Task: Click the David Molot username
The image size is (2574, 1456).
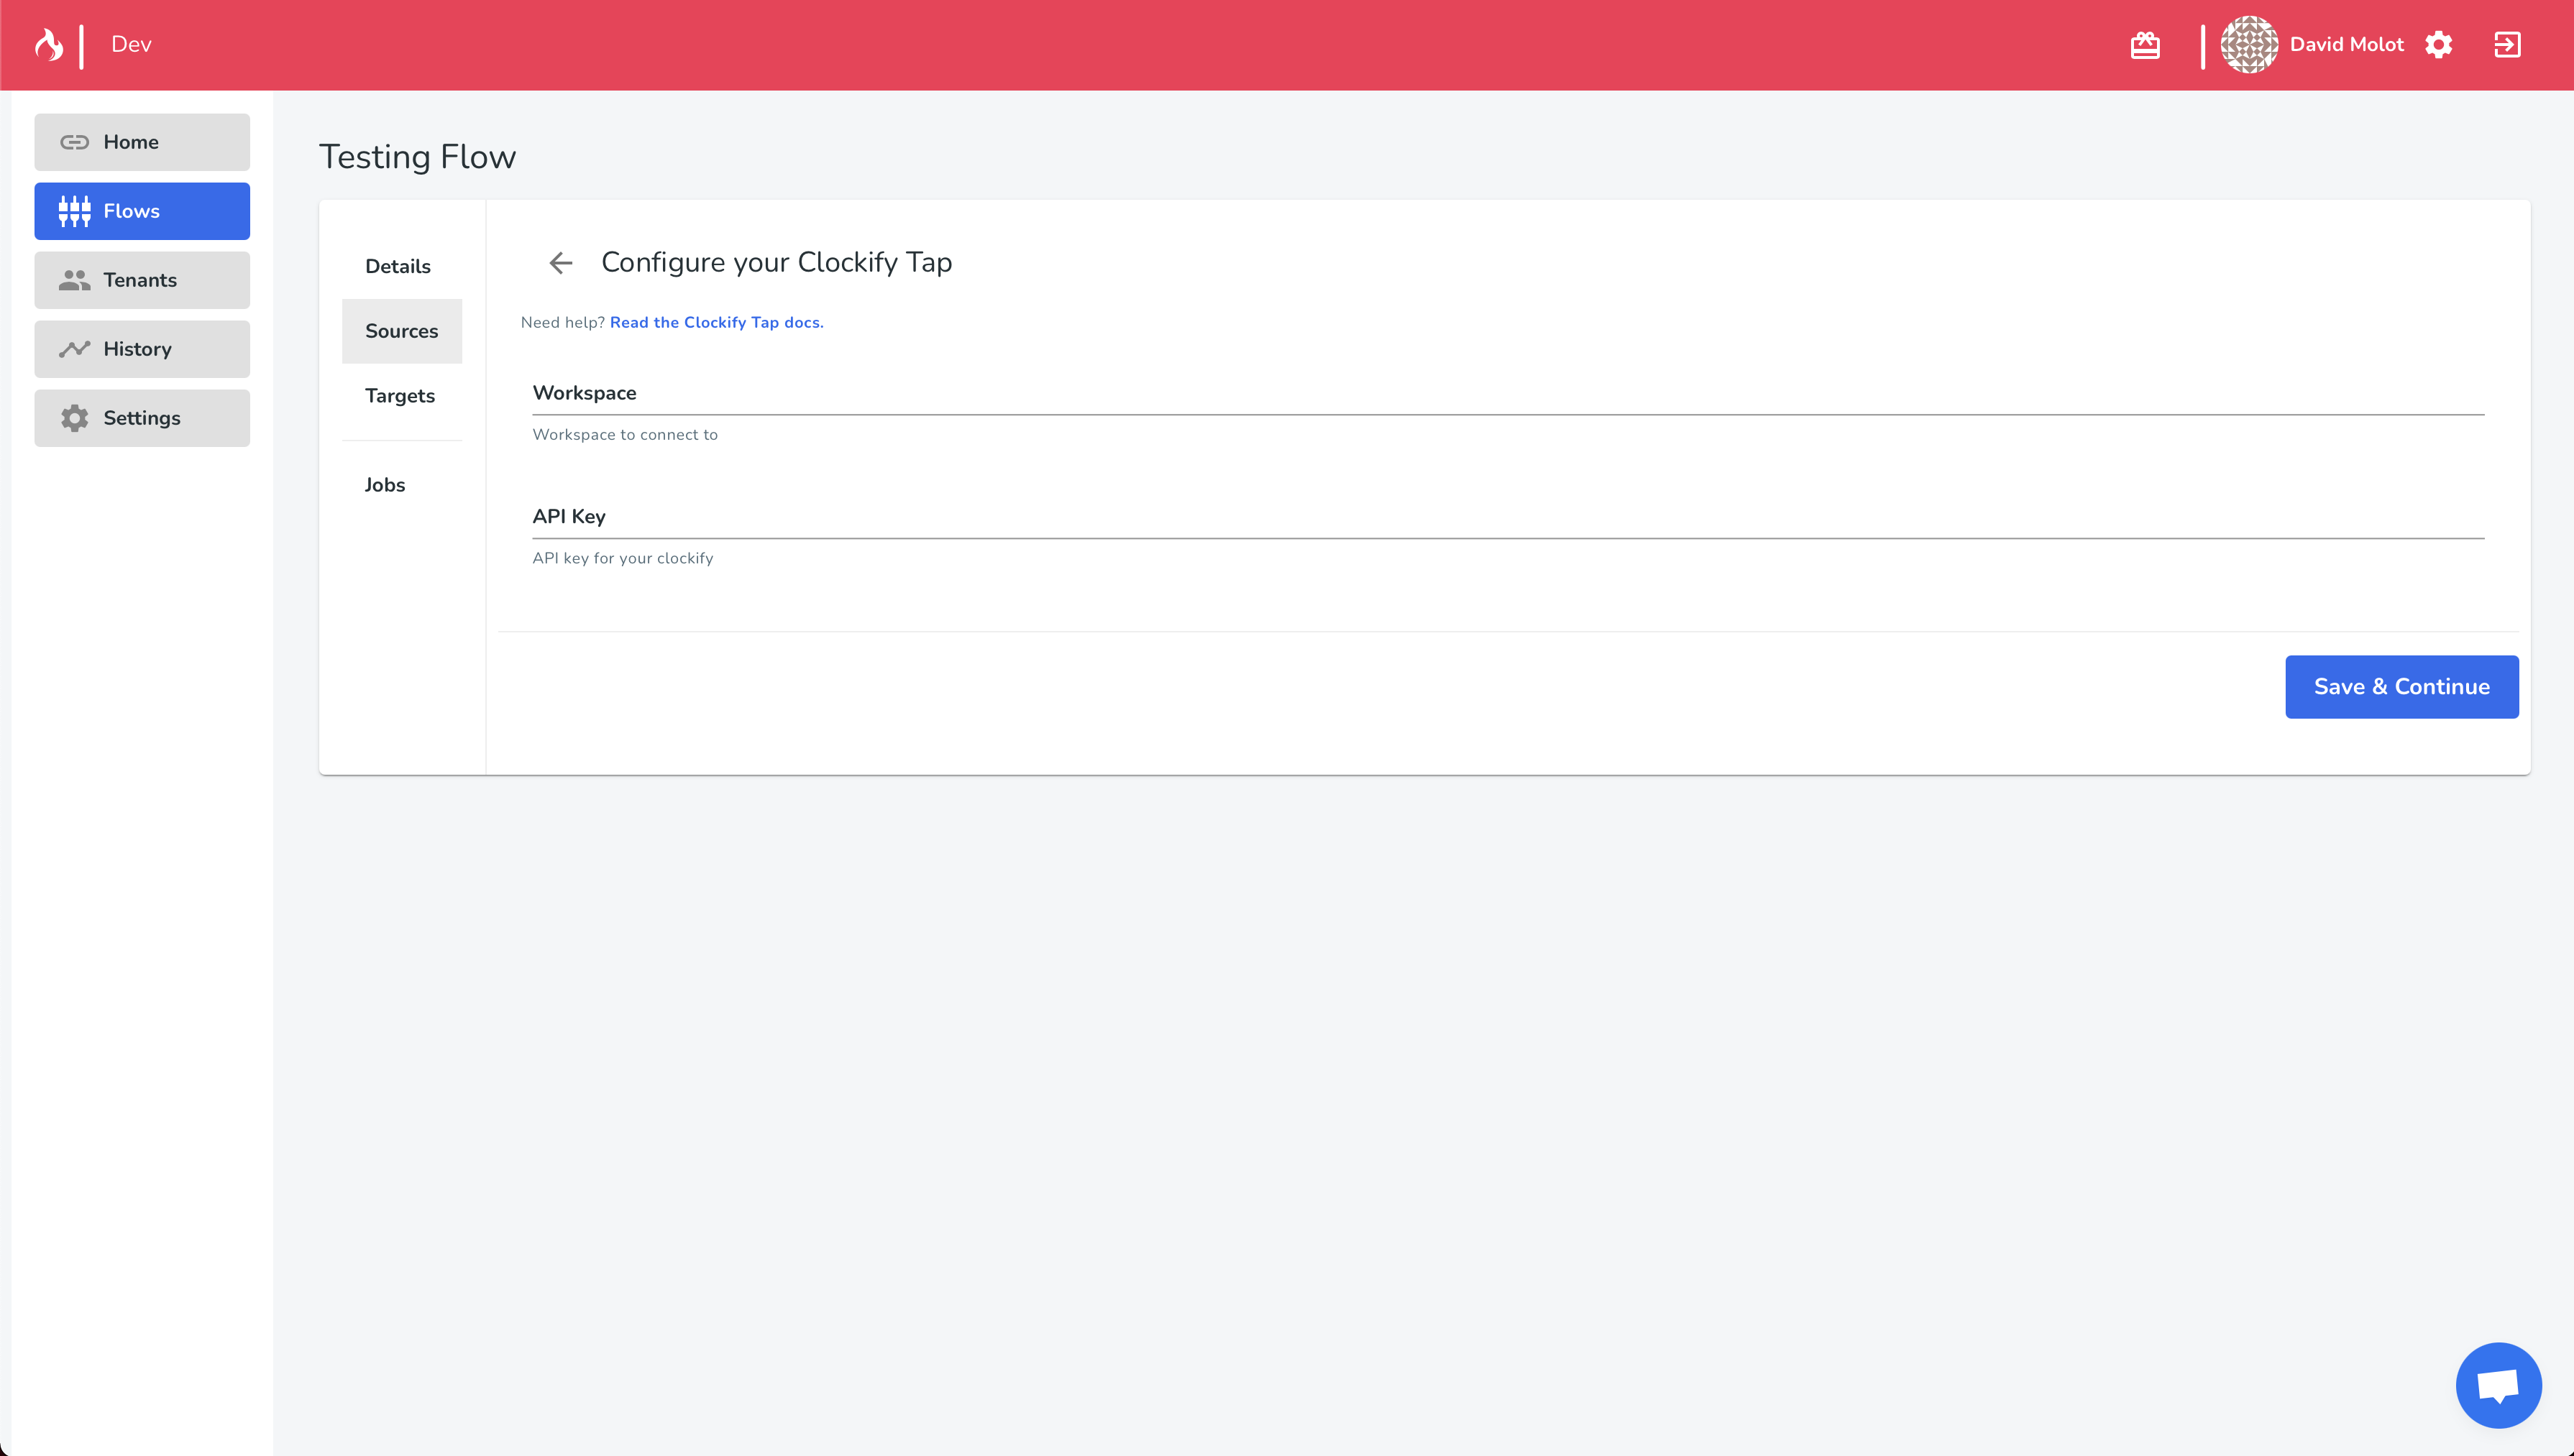Action: click(x=2346, y=45)
